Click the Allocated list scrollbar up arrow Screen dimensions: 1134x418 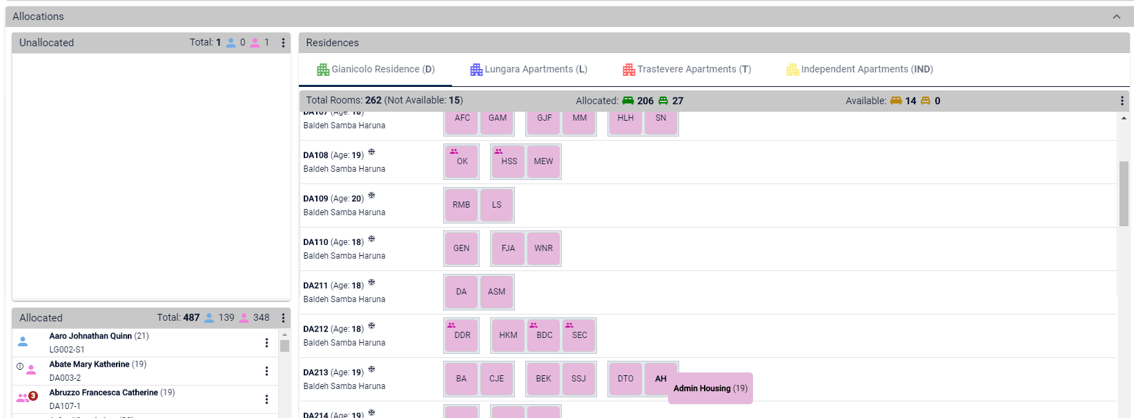tap(284, 335)
